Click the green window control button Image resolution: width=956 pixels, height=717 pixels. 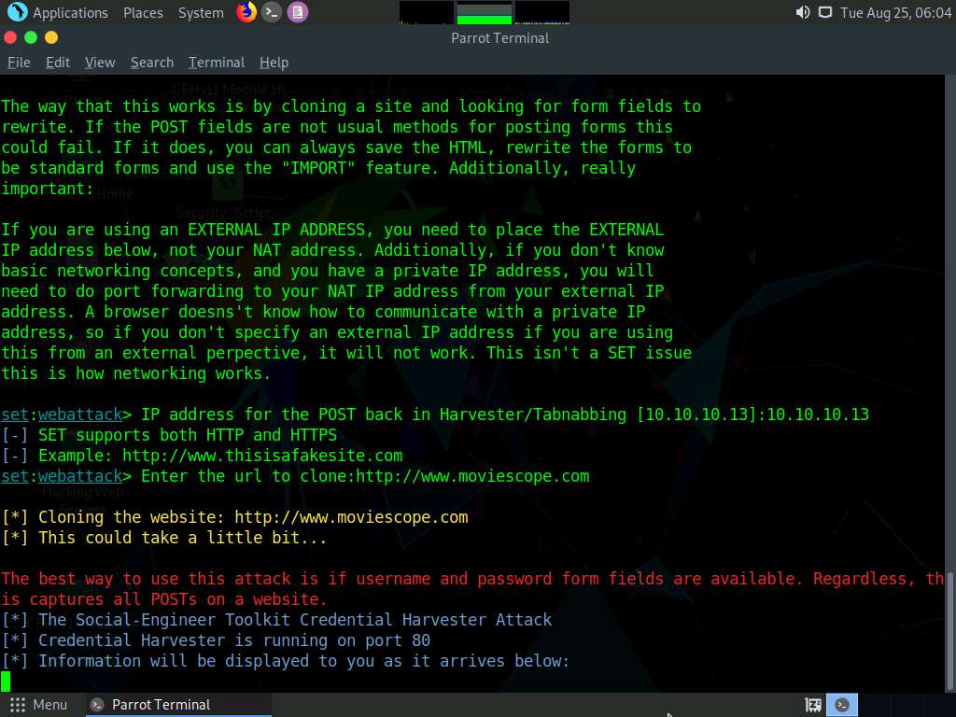pos(31,37)
